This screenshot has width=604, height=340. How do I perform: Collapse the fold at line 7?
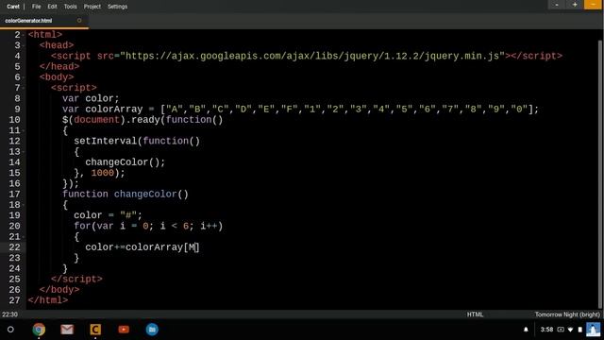pos(24,88)
